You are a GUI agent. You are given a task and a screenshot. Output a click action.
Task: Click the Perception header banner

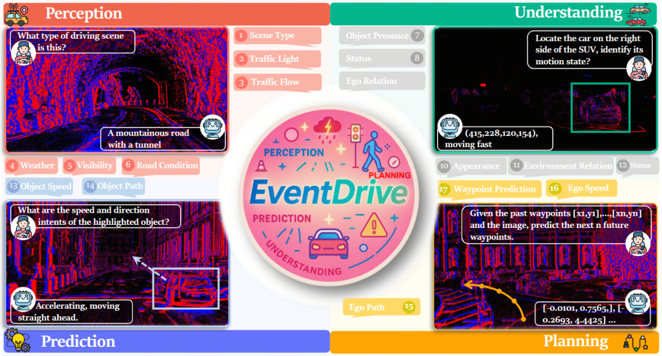click(167, 14)
